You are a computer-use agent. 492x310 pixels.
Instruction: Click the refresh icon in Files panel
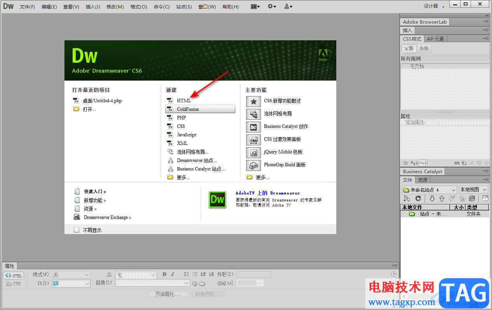[418, 198]
